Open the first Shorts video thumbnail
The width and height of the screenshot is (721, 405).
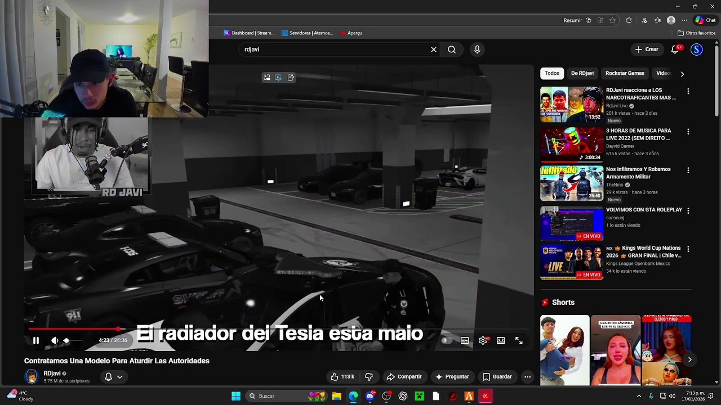pyautogui.click(x=565, y=350)
